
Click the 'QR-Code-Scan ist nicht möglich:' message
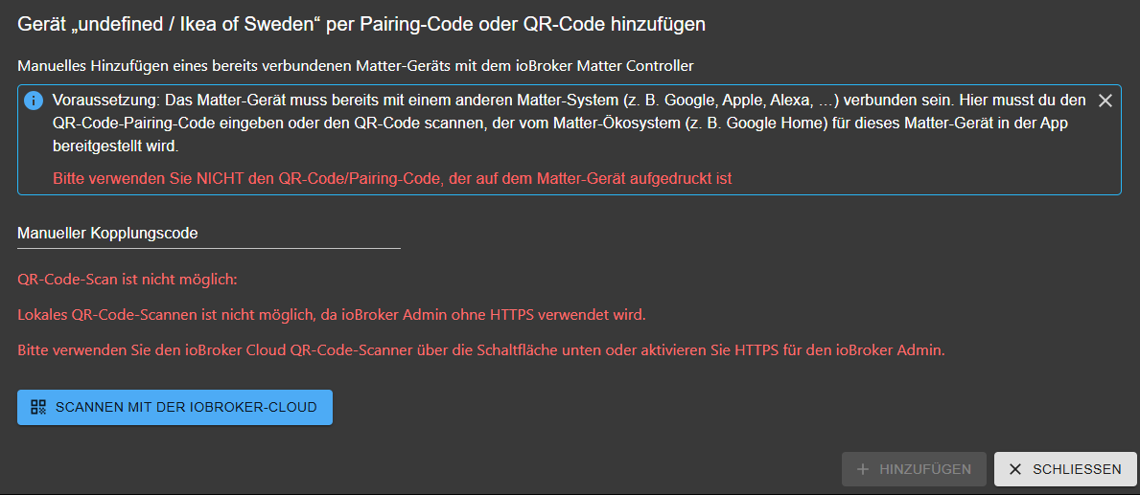pyautogui.click(x=127, y=280)
